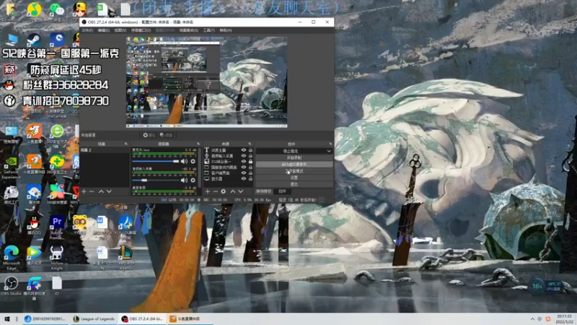577x325 pixels.
Task: Remove the scene with the minus icon
Action: tap(92, 191)
